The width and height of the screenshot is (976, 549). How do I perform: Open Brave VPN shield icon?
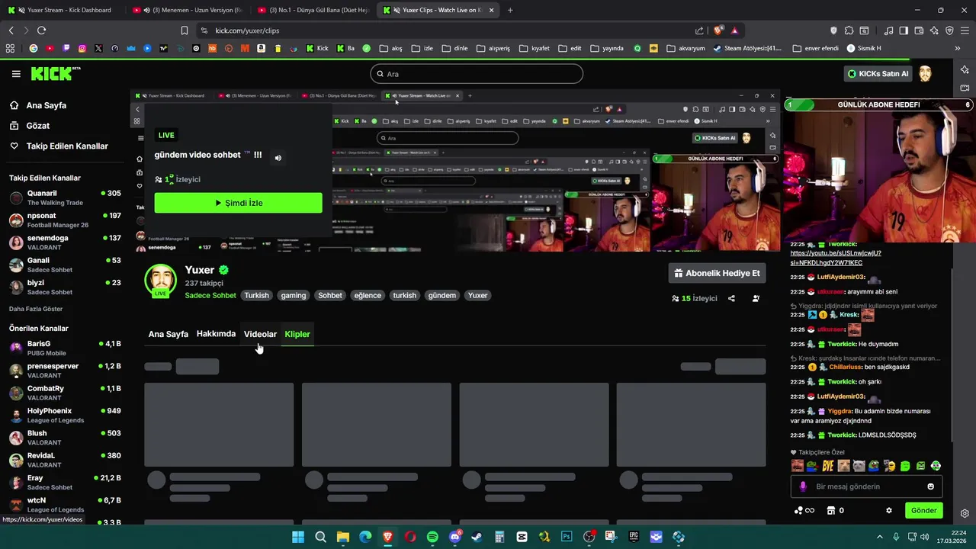(949, 30)
